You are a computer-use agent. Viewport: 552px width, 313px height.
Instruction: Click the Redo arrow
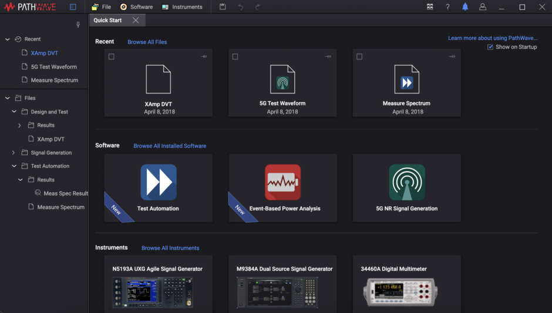(x=258, y=6)
